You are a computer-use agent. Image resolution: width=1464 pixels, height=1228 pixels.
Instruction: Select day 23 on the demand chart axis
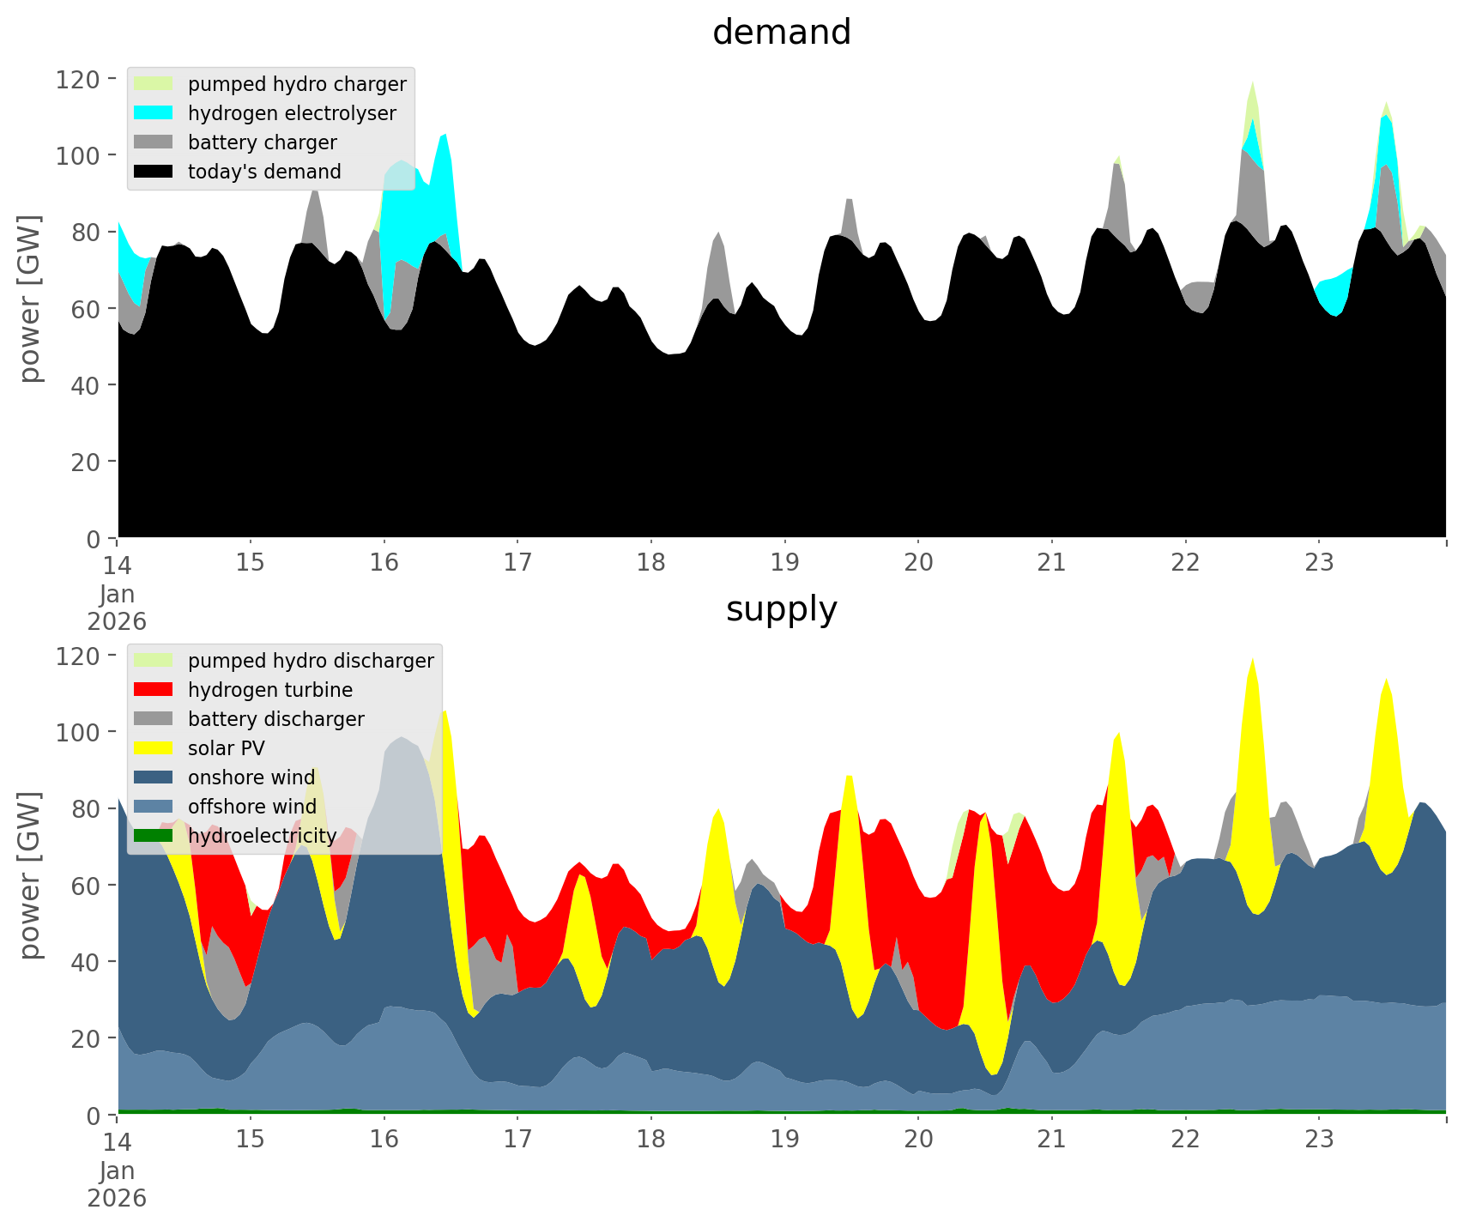click(1319, 563)
